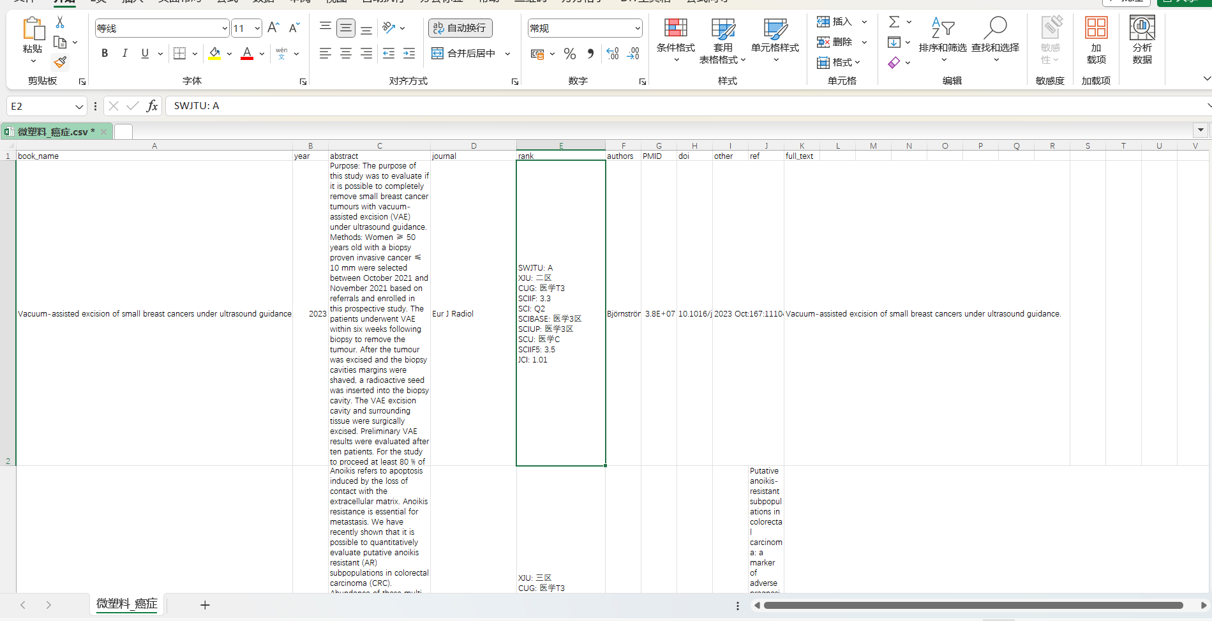Open 排序和筛选 sort and filter
Screen dimensions: 1212x621
click(x=943, y=39)
